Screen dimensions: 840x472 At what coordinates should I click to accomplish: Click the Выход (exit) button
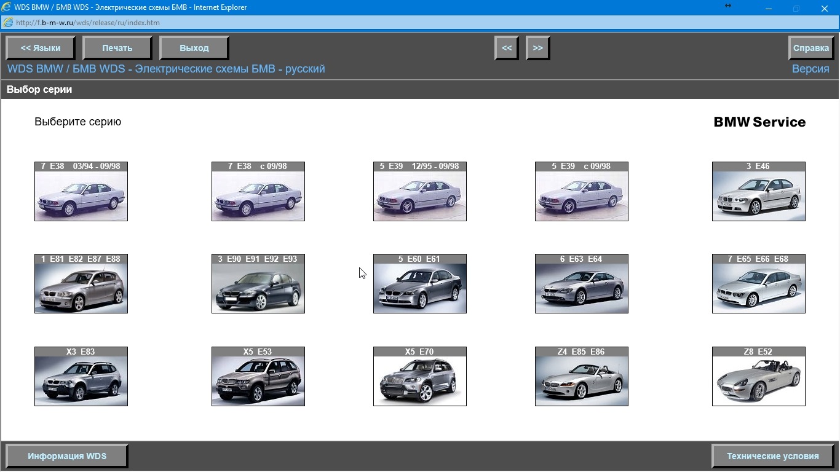tap(194, 48)
